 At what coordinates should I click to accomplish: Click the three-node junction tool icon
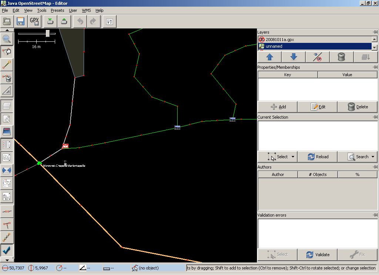pyautogui.click(x=7, y=225)
